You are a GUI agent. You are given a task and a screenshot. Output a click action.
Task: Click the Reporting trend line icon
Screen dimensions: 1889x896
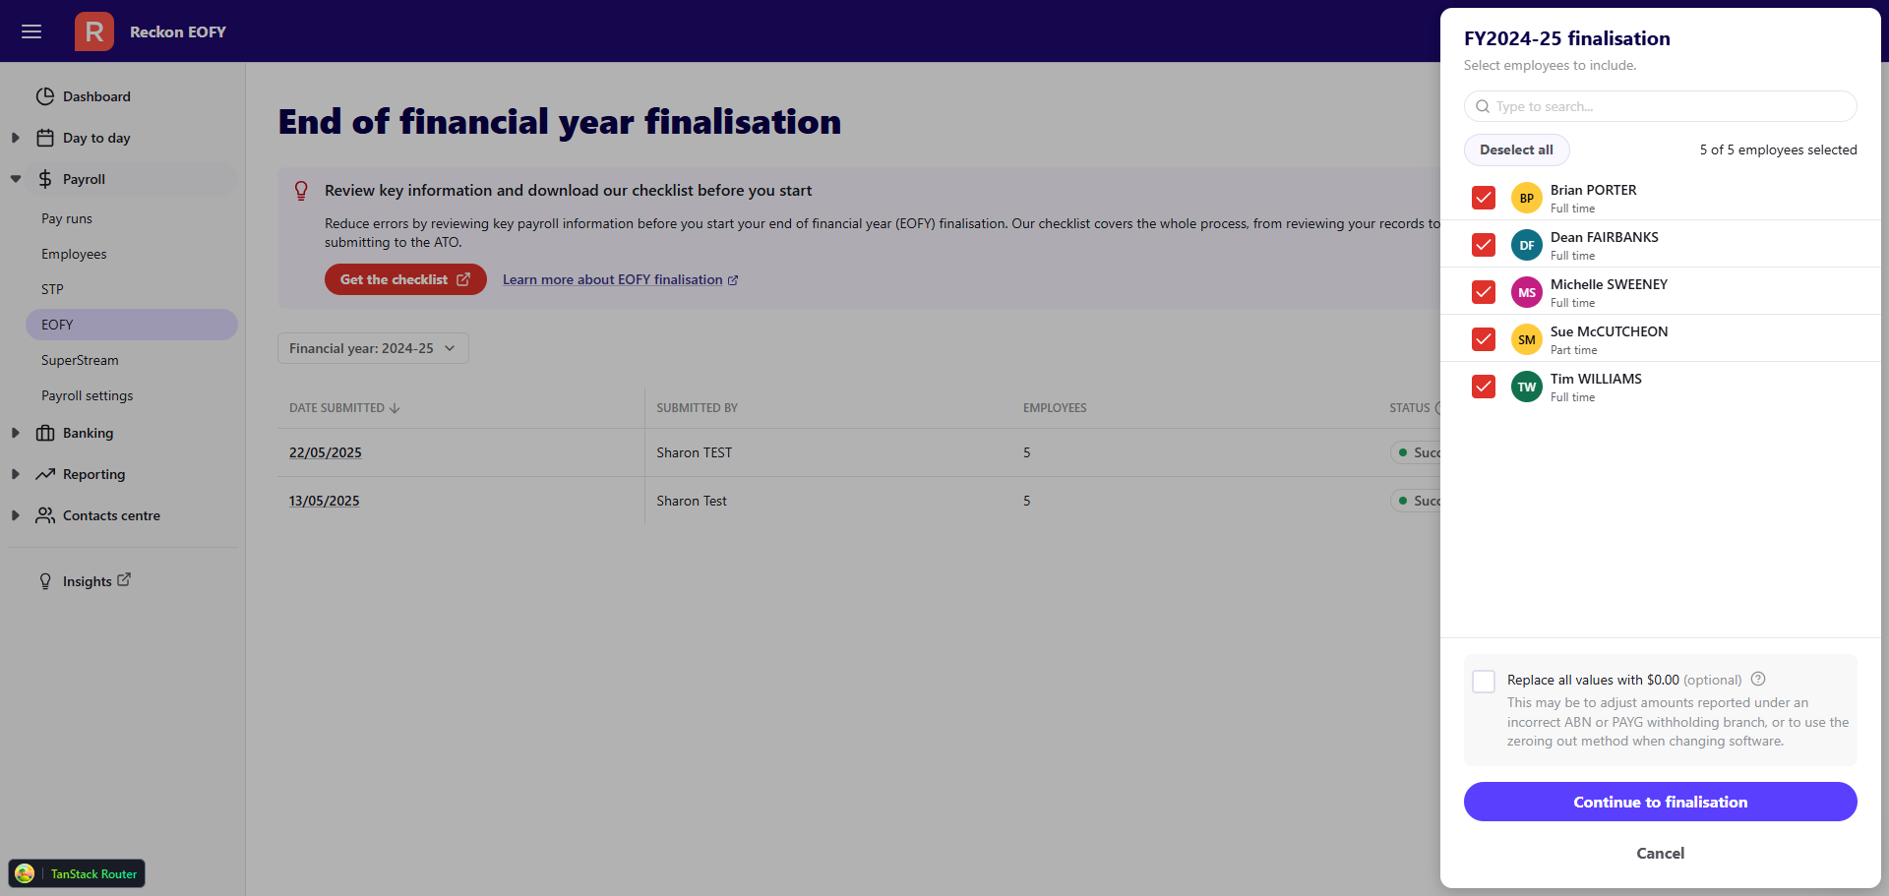pos(45,474)
